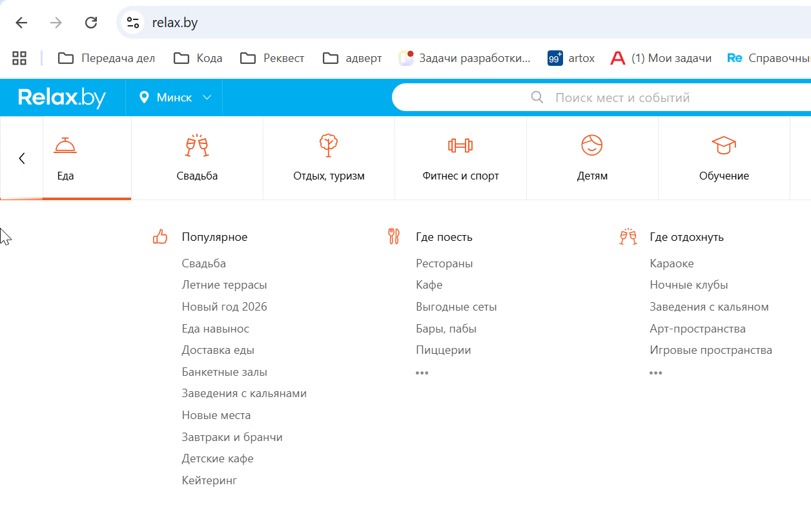
Task: Expand more items under Где поесть
Action: [422, 373]
